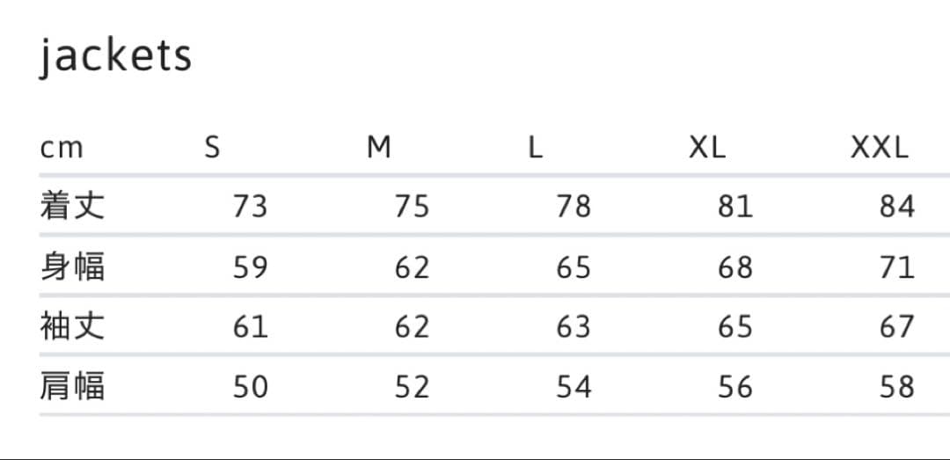Select the XXL size column header
This screenshot has height=460, width=950.
click(x=880, y=148)
